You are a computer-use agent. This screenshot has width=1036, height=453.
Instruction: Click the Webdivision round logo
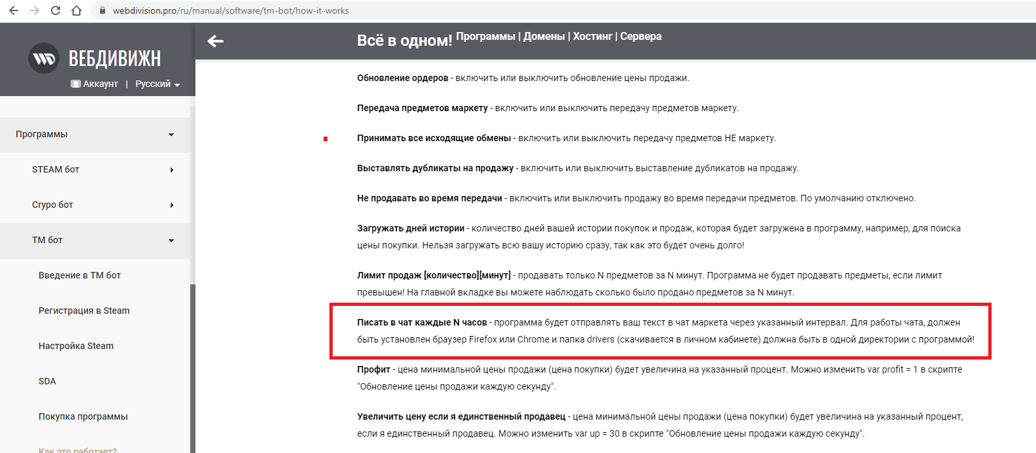[44, 59]
